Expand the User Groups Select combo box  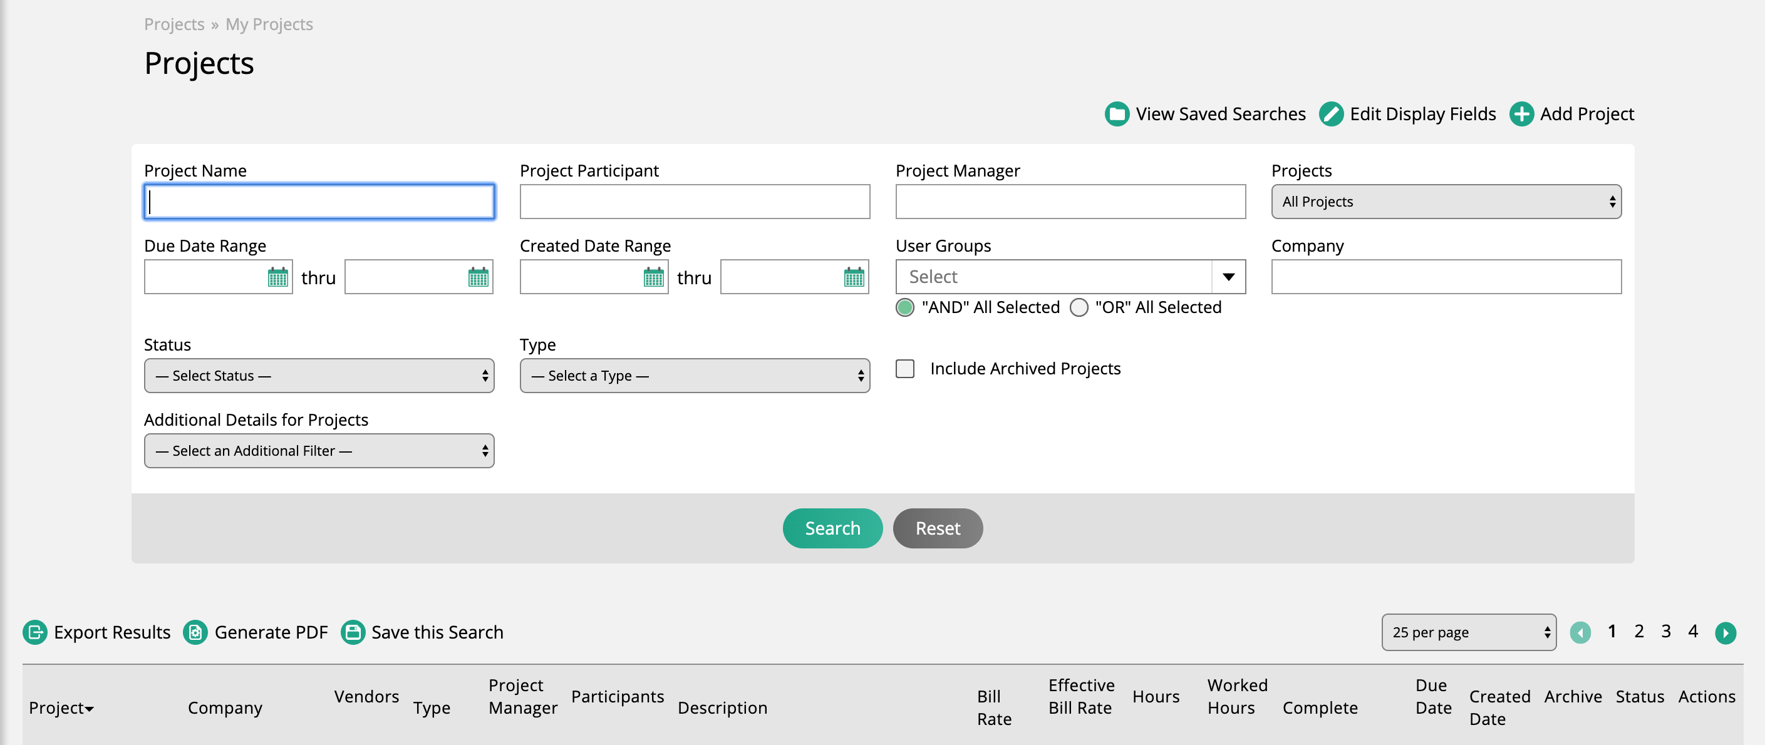(1070, 277)
